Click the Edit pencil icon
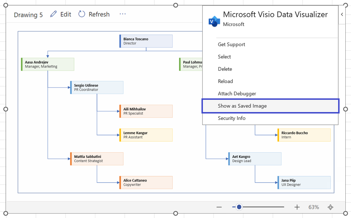Screen dimensions: 351x218 [53, 14]
